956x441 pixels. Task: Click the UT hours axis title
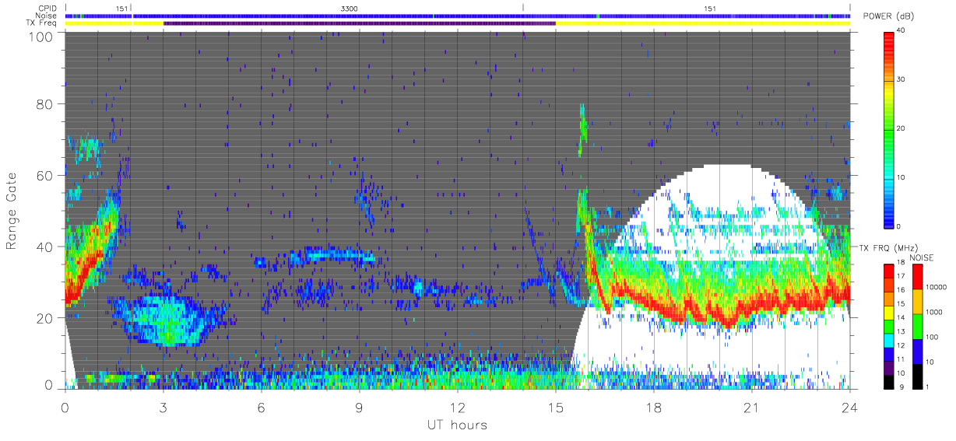click(x=458, y=425)
